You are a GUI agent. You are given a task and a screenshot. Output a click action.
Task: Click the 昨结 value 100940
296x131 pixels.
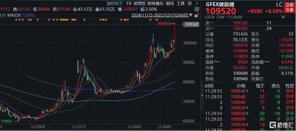(240, 79)
